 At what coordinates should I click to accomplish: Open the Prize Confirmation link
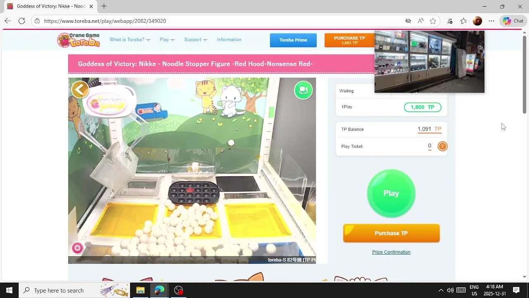click(391, 252)
